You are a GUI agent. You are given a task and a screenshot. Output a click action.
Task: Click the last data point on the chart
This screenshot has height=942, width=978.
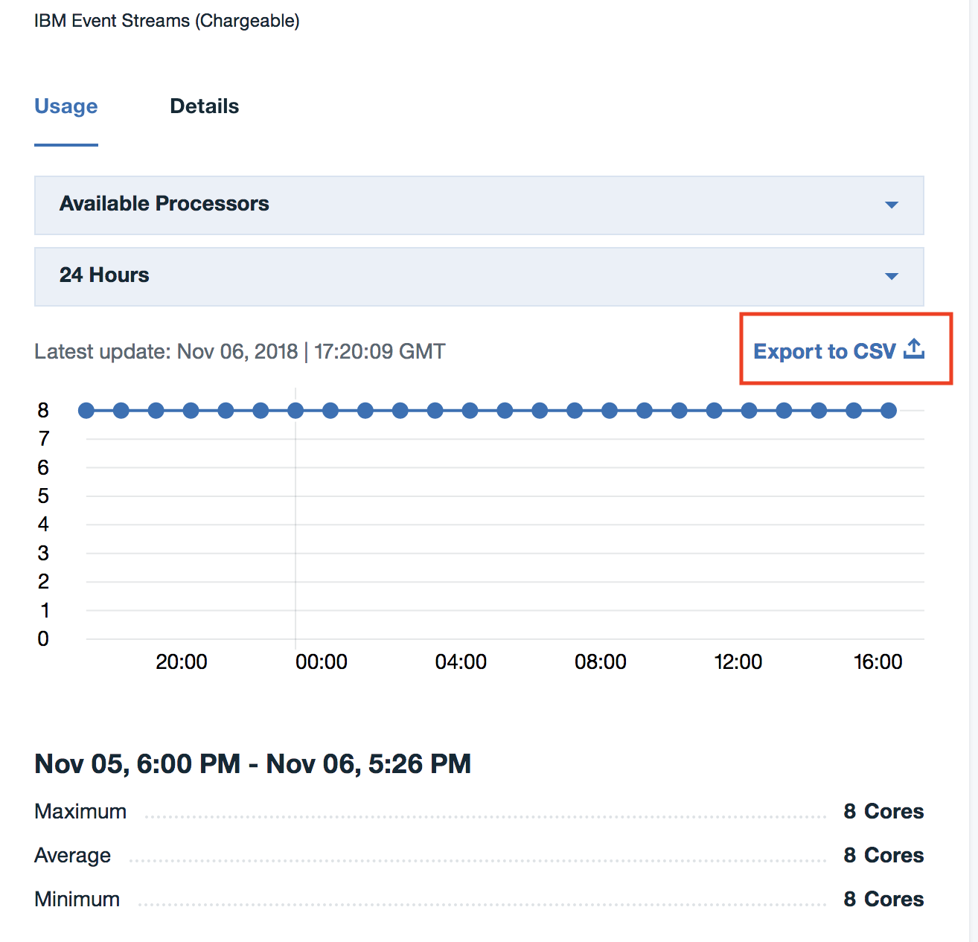(x=889, y=410)
